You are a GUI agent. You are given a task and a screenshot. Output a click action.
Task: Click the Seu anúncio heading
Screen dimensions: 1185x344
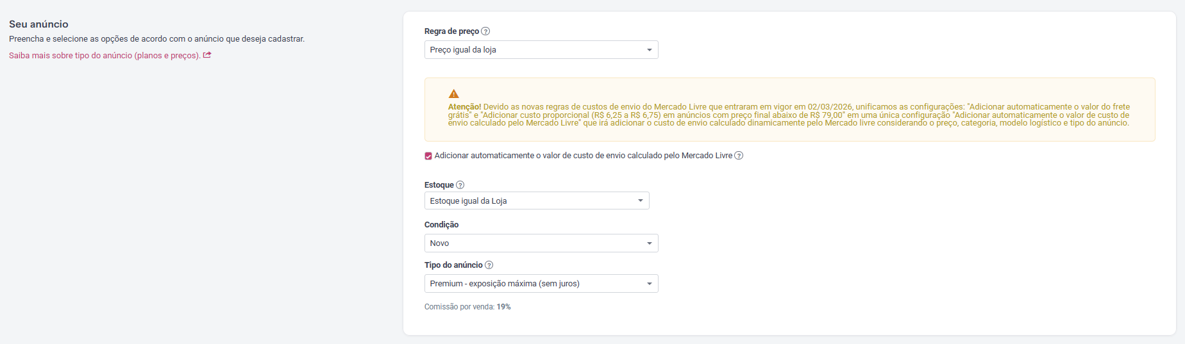pyautogui.click(x=38, y=24)
